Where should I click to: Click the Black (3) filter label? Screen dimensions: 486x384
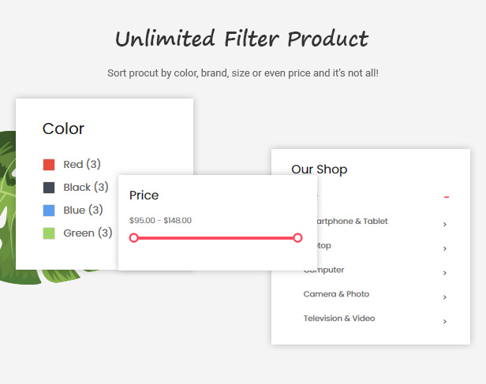[86, 187]
